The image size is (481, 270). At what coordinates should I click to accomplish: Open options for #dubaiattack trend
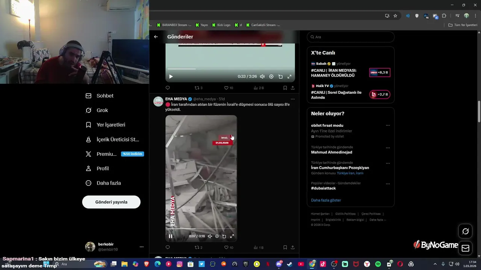(x=388, y=184)
